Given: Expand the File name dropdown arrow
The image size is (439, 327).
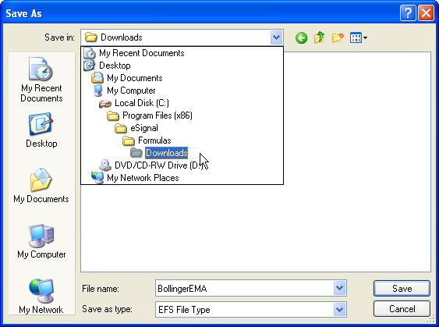Looking at the screenshot, I should tap(340, 288).
